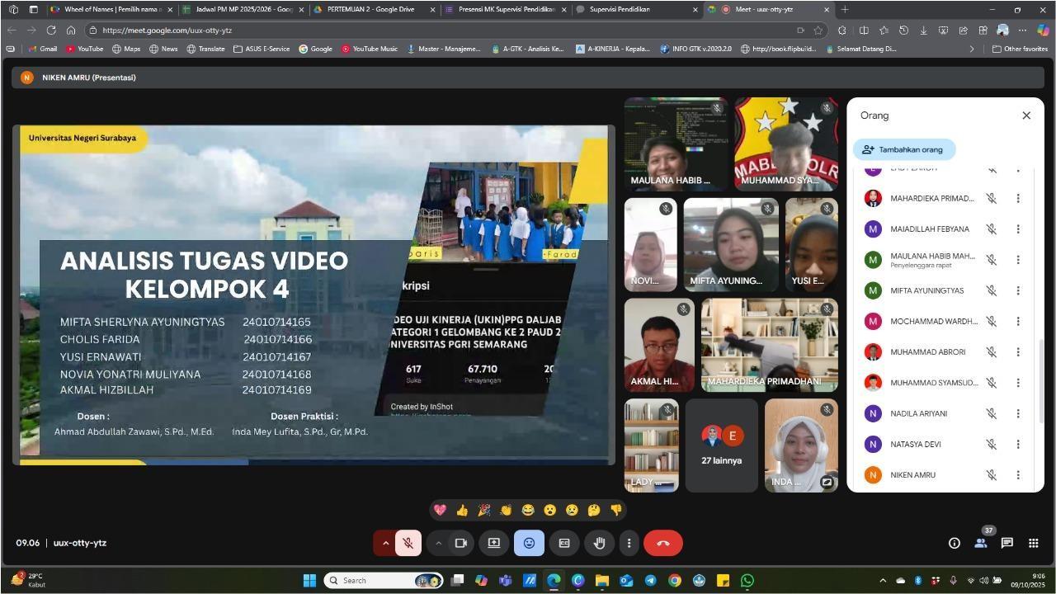The image size is (1056, 594).
Task: Expand audio settings arrow beside microphone
Action: [385, 543]
